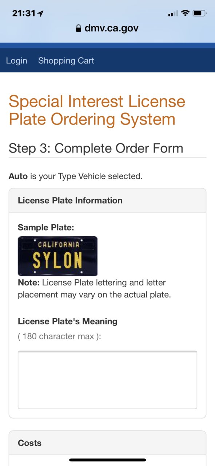
Task: Click the Sample Plate label
Action: pos(46,228)
